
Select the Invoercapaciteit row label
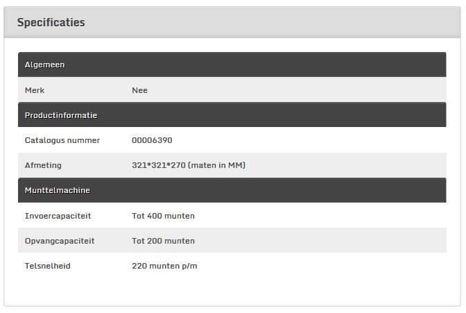(x=58, y=216)
